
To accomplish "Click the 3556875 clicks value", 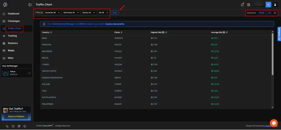I will [x=119, y=38].
